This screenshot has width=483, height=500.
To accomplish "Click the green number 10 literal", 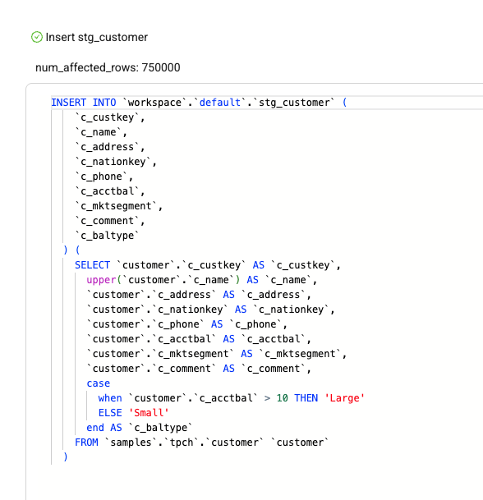I will tap(282, 398).
